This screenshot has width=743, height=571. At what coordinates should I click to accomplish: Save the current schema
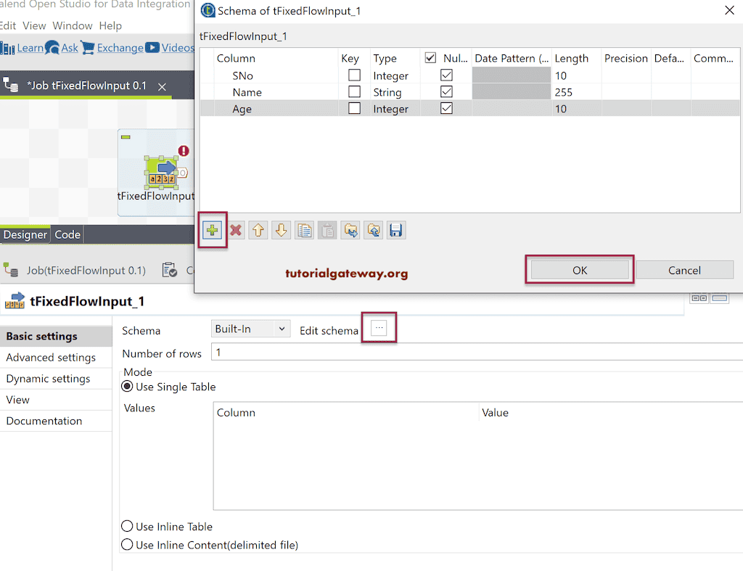click(x=396, y=230)
